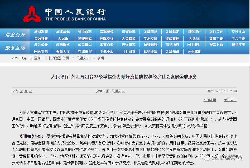The width and height of the screenshot is (250, 168).
Task: Open 网送文告 link
Action: [x=41, y=52]
